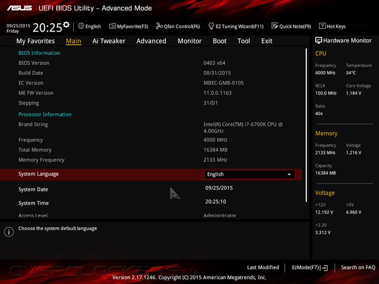This screenshot has width=379, height=284.
Task: Select the Exit tab
Action: (267, 41)
